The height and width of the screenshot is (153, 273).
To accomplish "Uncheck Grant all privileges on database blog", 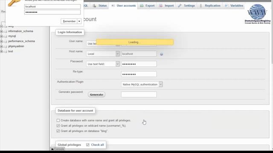I will (58, 131).
